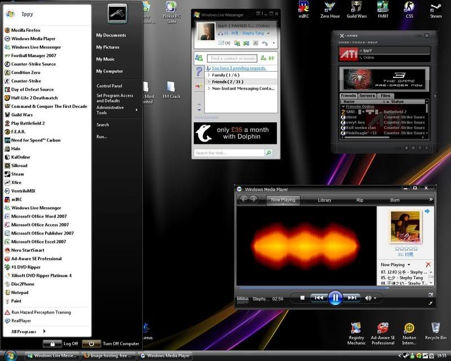Click the Find a contact input field
This screenshot has width=451, height=361.
[232, 59]
